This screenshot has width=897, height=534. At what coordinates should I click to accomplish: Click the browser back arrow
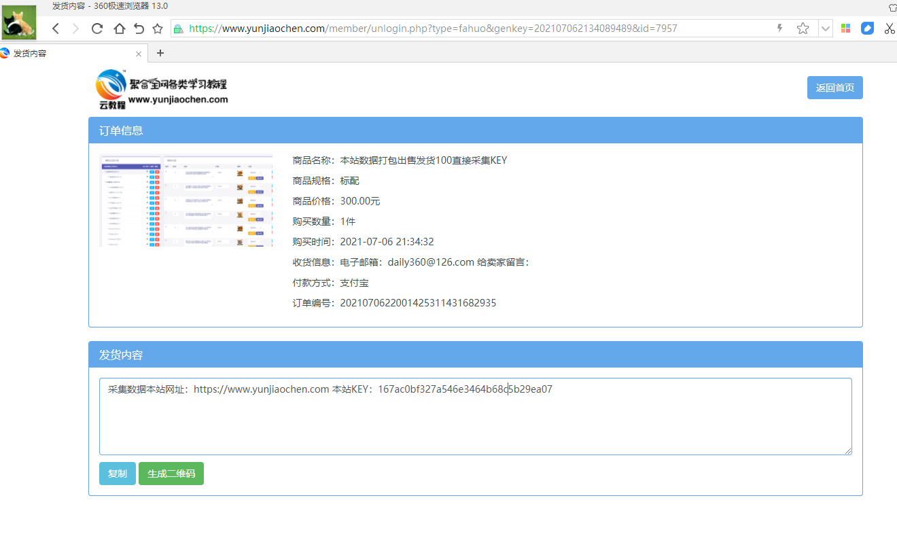pos(56,29)
